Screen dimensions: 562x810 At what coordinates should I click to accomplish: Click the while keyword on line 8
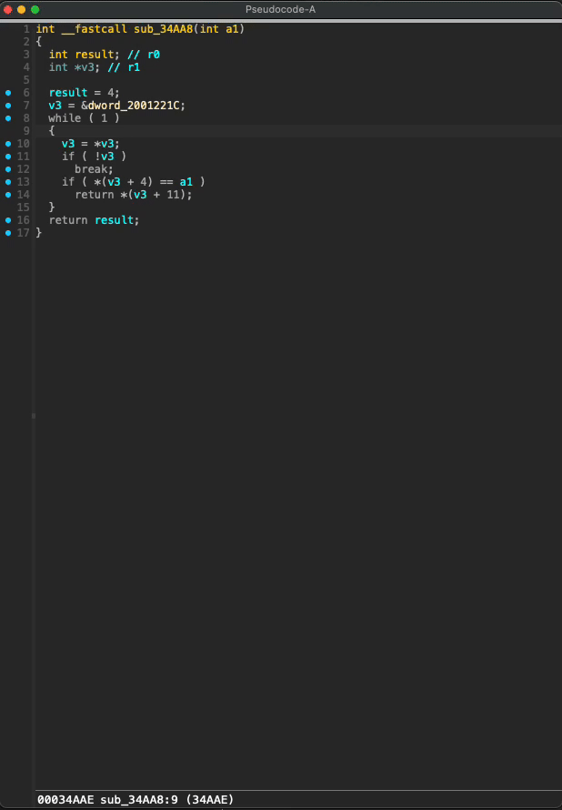(65, 118)
